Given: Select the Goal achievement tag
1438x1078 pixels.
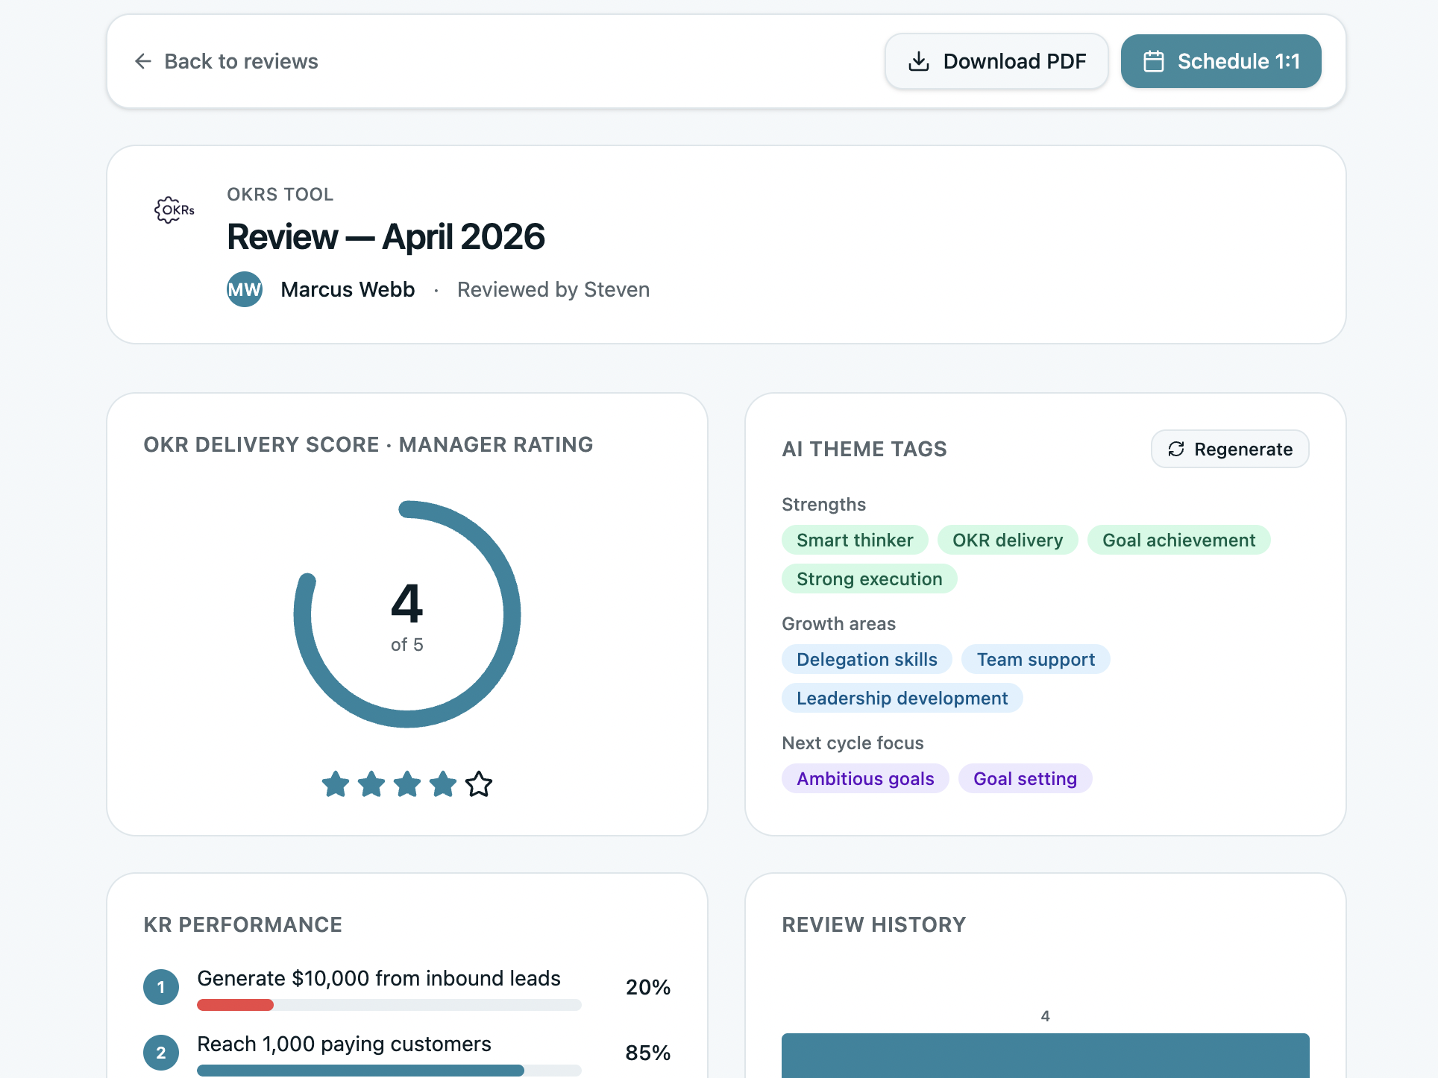Looking at the screenshot, I should [x=1179, y=540].
